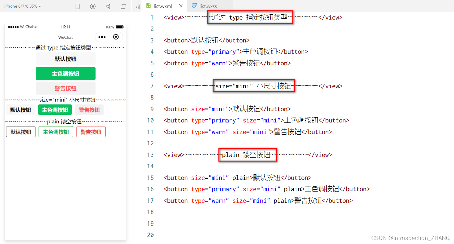Screen dimensions: 454x244
Task: Click the '</view>' closing tag on line 7
Action: click(331, 86)
